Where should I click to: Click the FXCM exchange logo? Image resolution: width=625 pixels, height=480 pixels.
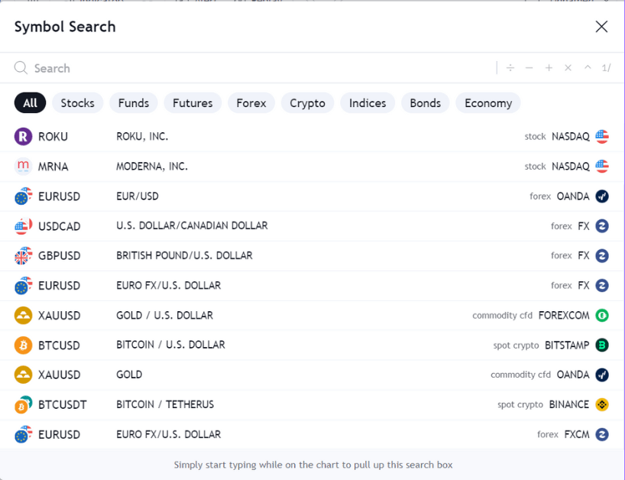[x=602, y=435]
